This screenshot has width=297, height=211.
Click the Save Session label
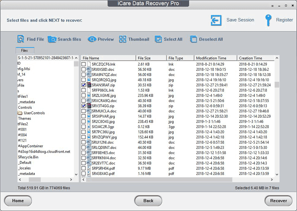click(240, 20)
